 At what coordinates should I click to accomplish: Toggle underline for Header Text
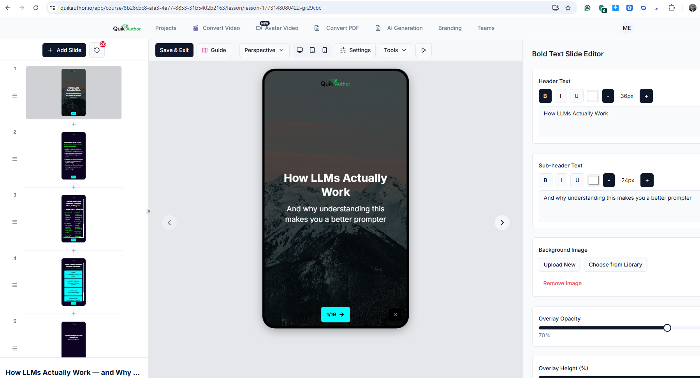[x=576, y=96]
